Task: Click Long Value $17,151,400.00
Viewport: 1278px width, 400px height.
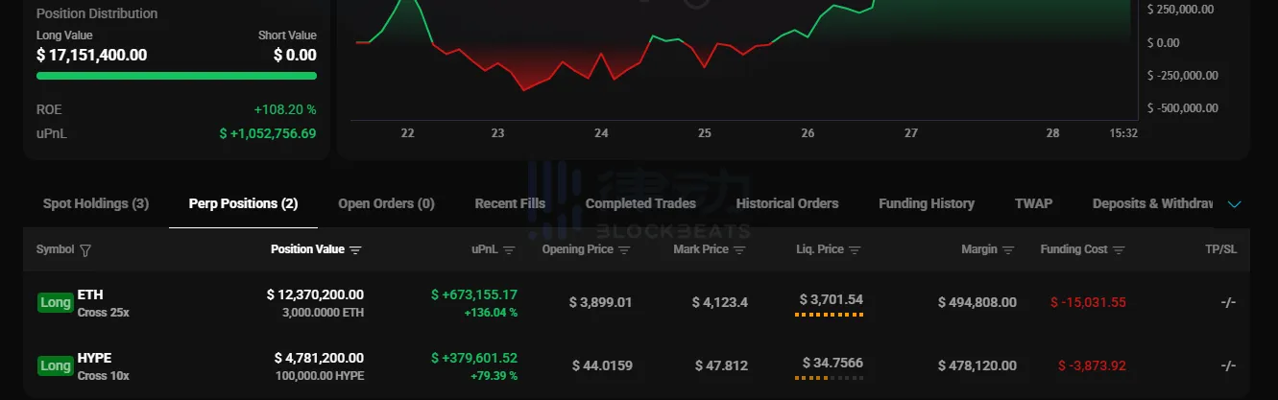Action: pyautogui.click(x=92, y=55)
